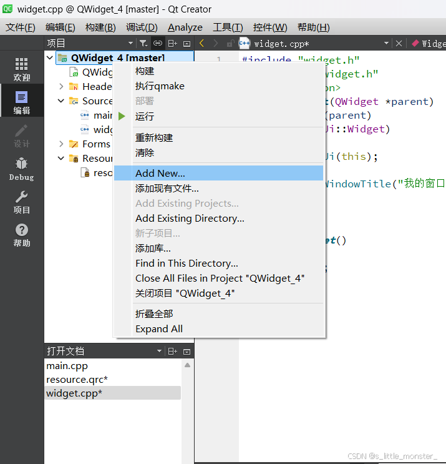This screenshot has width=446, height=464.
Task: Select 关闭项目 "QWidget_4" item
Action: 219,294
